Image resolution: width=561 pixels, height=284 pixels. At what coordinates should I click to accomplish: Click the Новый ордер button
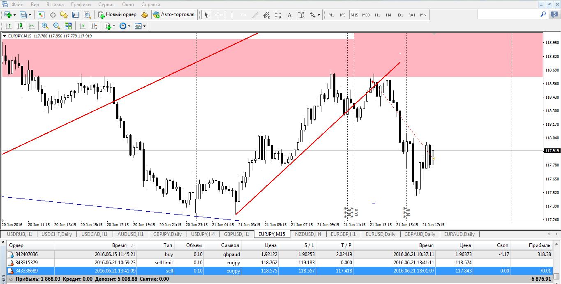pos(118,15)
